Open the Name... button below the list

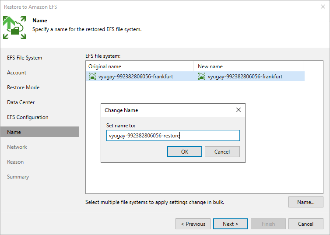click(306, 202)
